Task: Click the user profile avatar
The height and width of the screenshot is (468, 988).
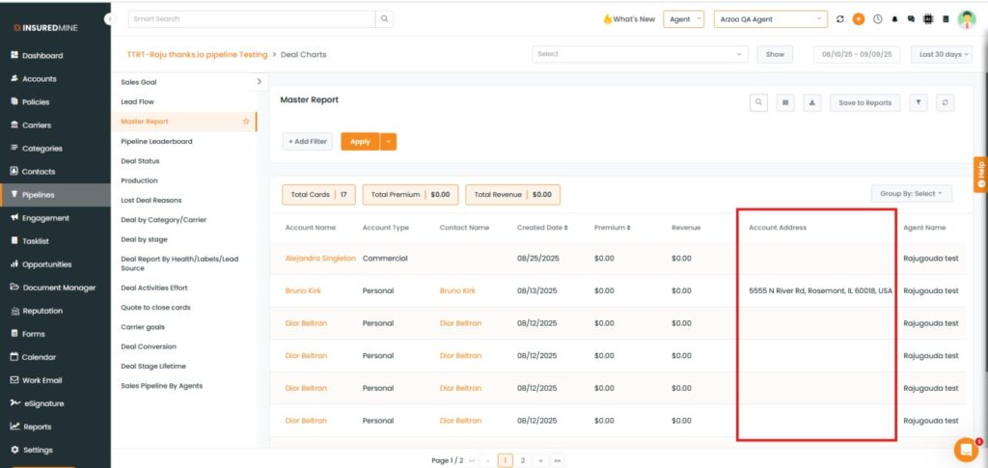Action: 966,19
